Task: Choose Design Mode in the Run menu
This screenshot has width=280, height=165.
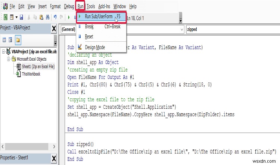Action: point(101,47)
